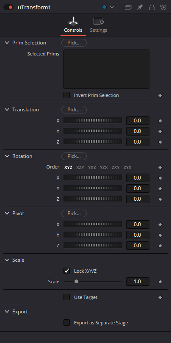
Task: Collapse the Translation section
Action: coord(7,110)
